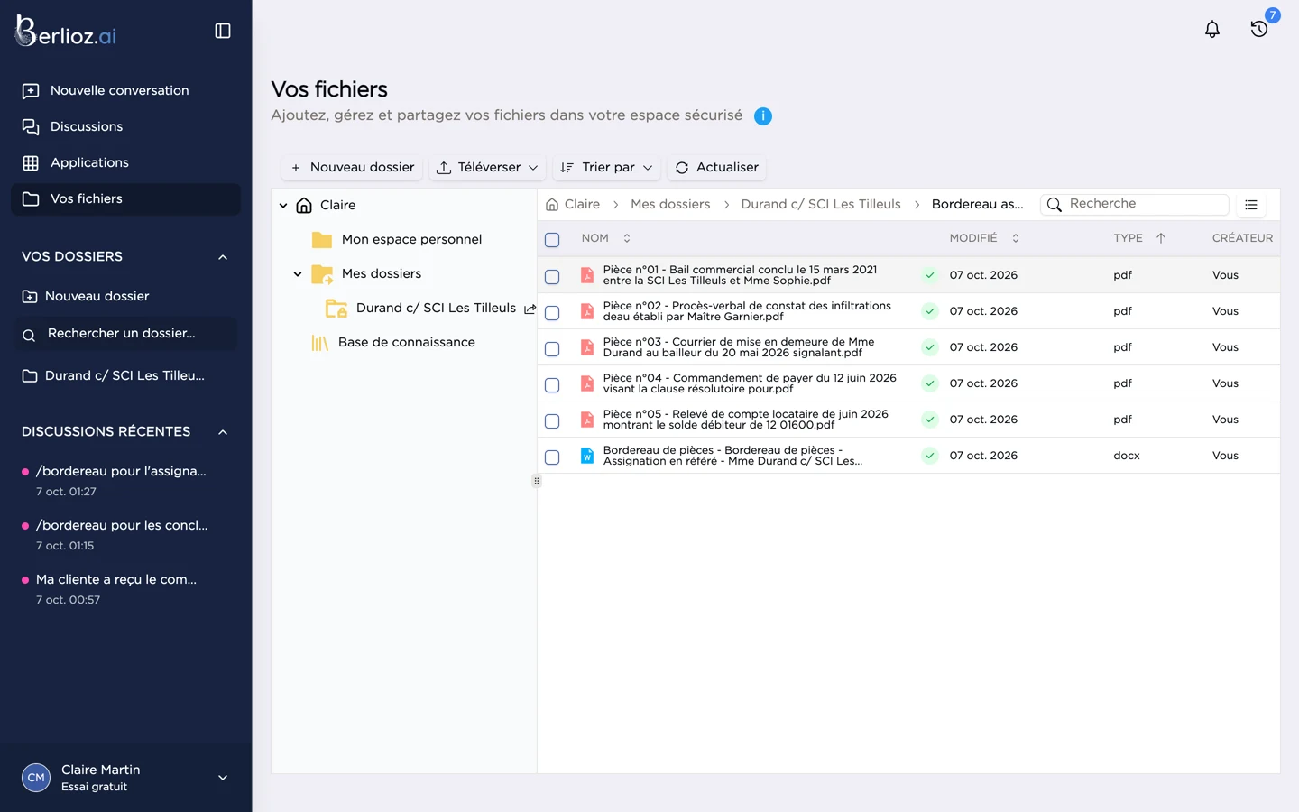
Task: Click the green check status of Pièce n°02
Action: point(930,311)
